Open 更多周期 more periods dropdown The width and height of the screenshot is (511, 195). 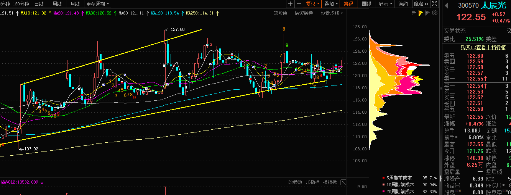(98, 4)
